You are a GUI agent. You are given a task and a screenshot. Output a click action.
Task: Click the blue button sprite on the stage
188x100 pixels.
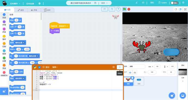pyautogui.click(x=171, y=52)
